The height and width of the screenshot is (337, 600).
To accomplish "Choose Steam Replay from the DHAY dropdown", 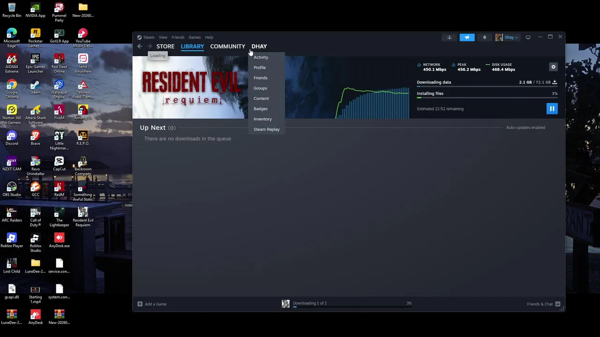I will (267, 129).
